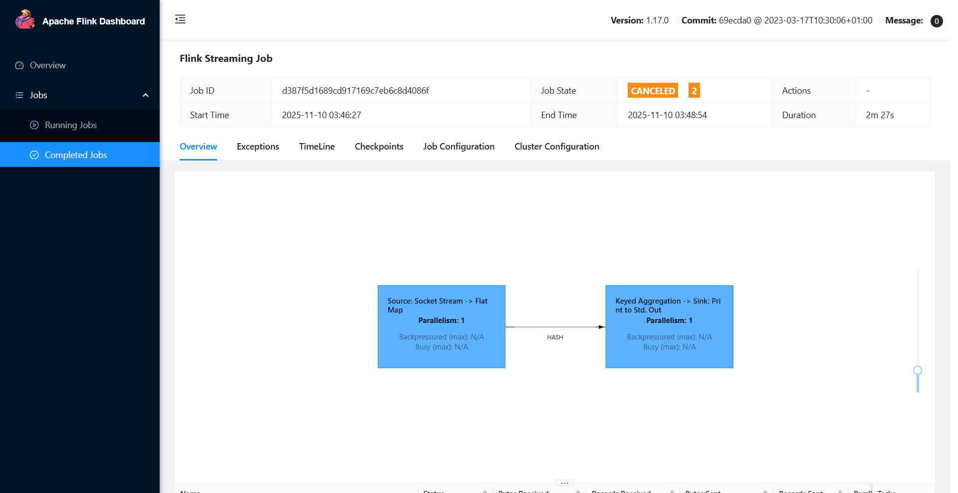Switch to the Checkpoints tab
The width and height of the screenshot is (958, 493).
pos(379,147)
